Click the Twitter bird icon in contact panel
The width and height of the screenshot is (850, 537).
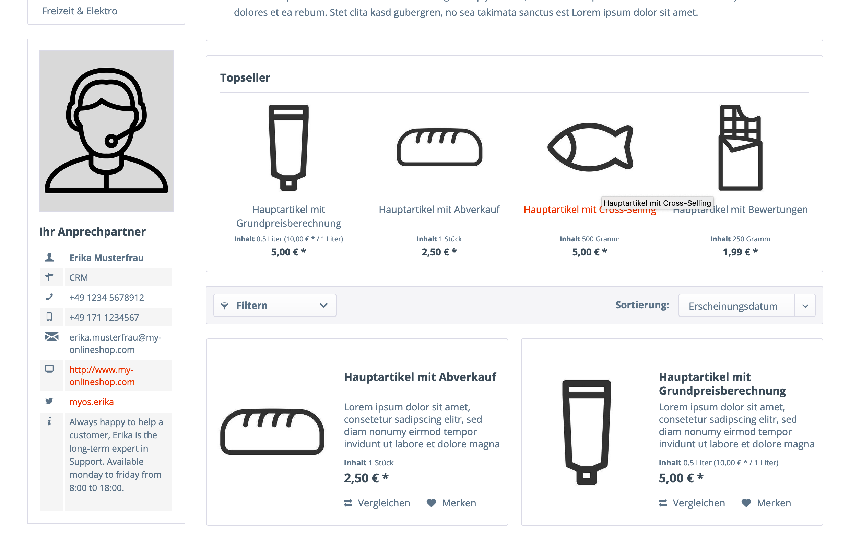point(49,401)
